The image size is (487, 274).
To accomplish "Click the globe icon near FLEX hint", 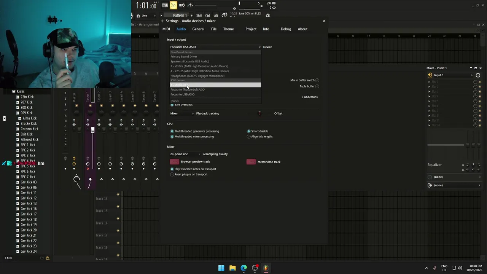I will click(268, 16).
